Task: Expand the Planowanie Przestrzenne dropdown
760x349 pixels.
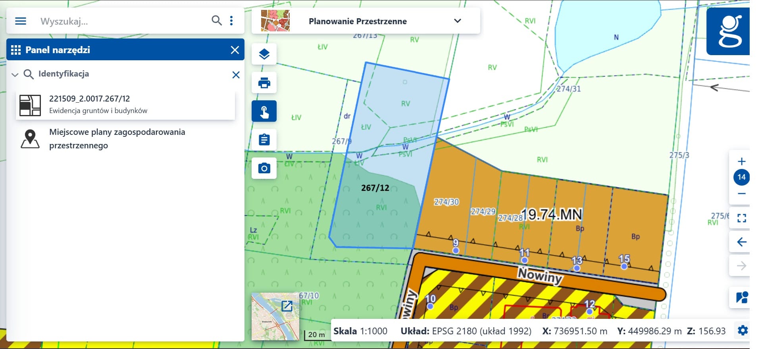Action: 457,21
